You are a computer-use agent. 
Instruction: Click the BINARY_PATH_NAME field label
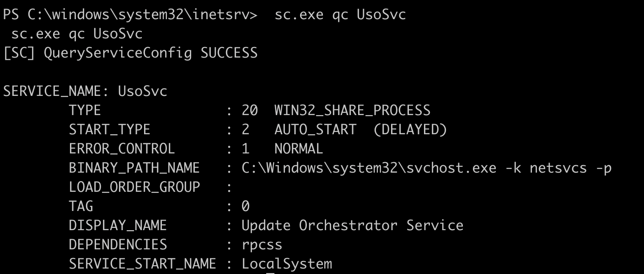pyautogui.click(x=134, y=168)
